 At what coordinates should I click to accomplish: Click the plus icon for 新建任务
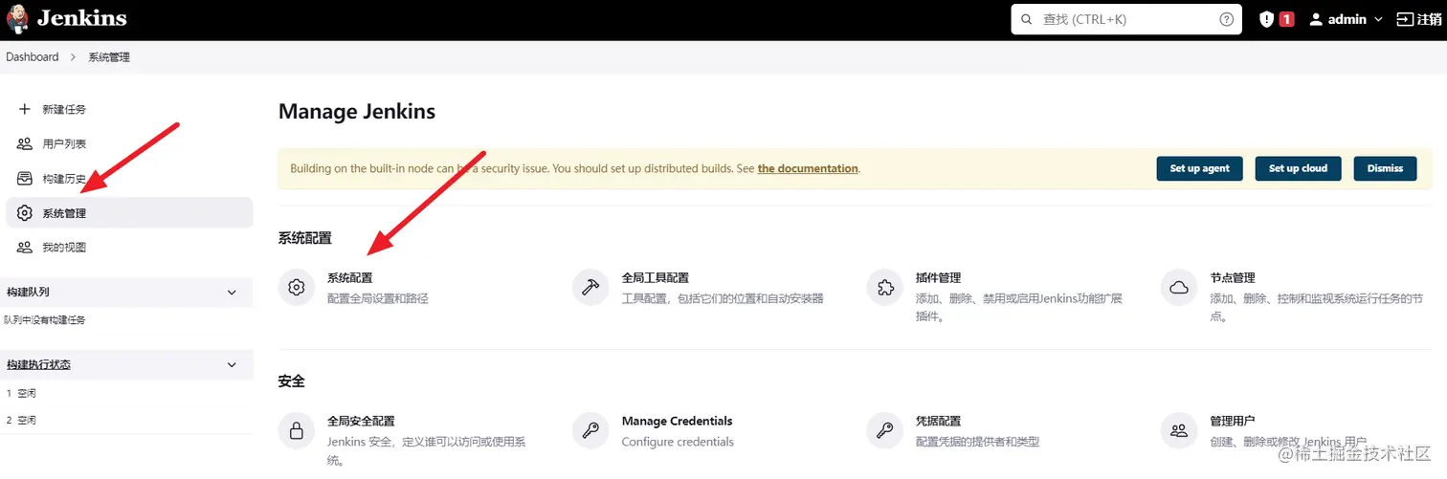coord(25,109)
